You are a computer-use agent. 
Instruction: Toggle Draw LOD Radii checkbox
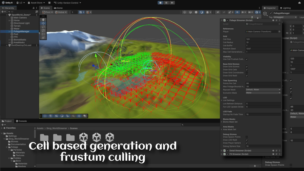pos(247,140)
